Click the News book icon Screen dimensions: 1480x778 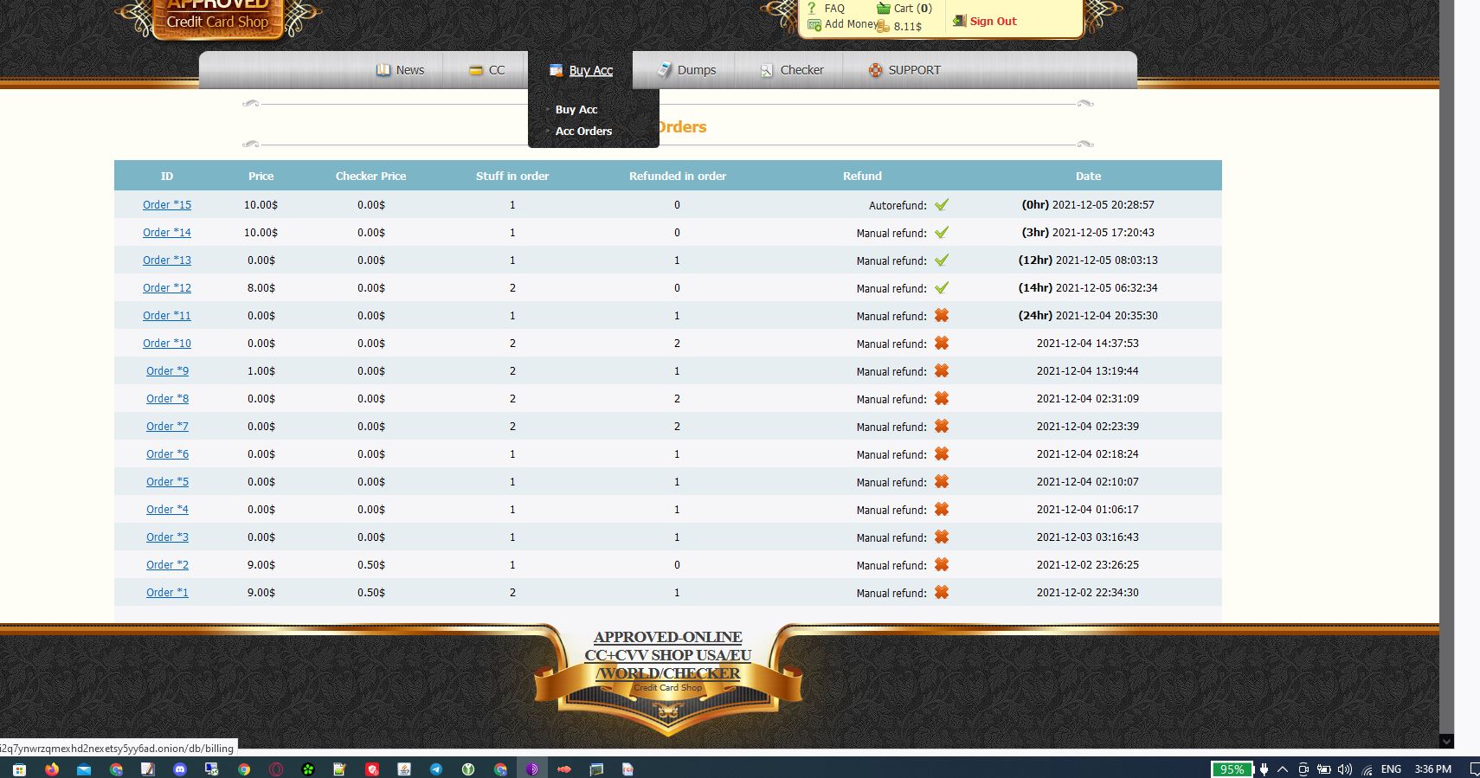click(x=383, y=70)
